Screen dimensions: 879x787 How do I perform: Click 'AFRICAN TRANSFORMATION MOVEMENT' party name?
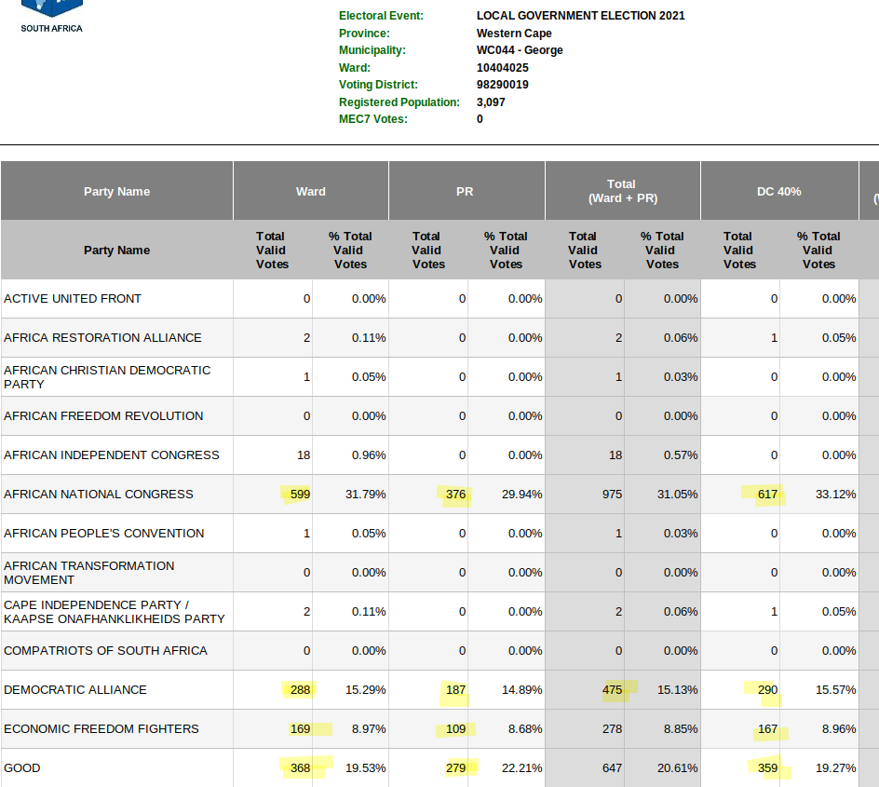(89, 573)
